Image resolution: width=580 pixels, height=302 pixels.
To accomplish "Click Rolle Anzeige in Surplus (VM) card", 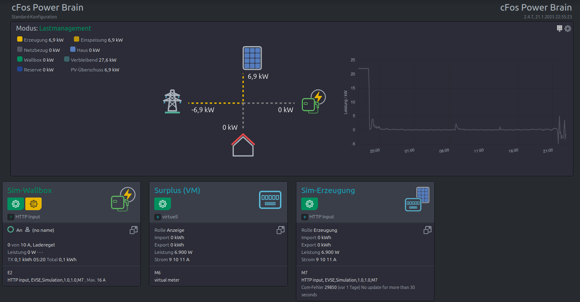I will tap(169, 230).
